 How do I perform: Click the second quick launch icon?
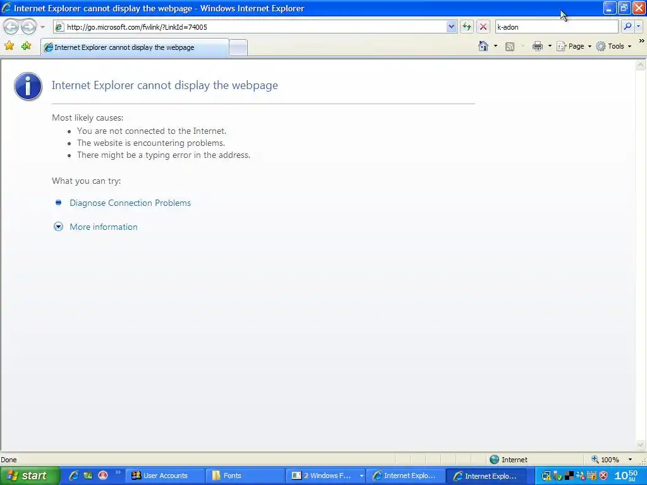pyautogui.click(x=88, y=476)
